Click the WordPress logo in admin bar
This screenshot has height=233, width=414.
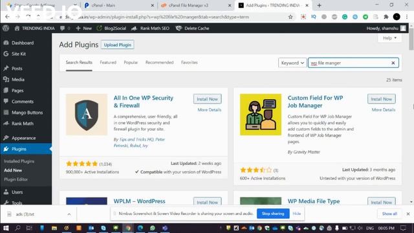coord(6,28)
